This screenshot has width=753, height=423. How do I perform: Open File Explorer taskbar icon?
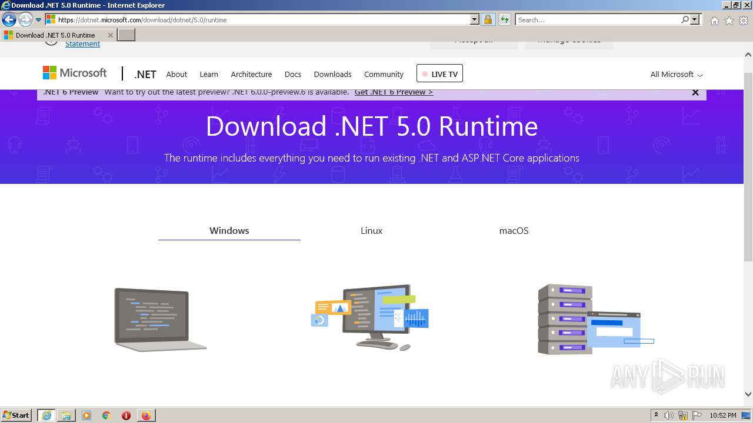click(x=66, y=415)
